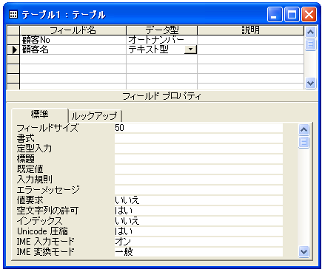Screen dimensions: 322x272
Task: Click the 書式 property field
Action: 198,138
